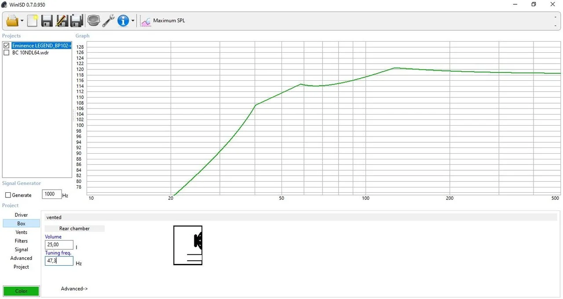
Task: Click the Rear chamber button
Action: click(x=74, y=228)
